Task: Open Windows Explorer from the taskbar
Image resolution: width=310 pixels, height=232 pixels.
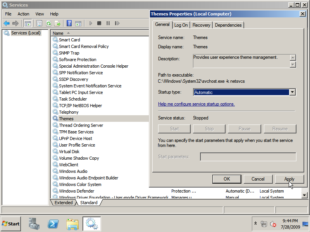Action: pyautogui.click(x=72, y=224)
